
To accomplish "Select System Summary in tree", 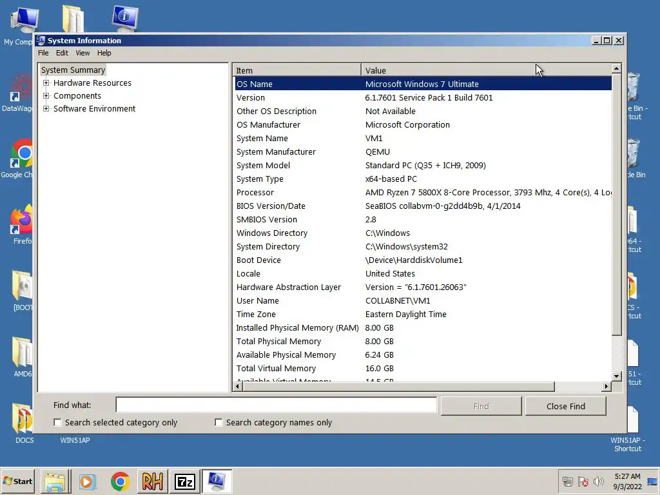I will coord(73,70).
